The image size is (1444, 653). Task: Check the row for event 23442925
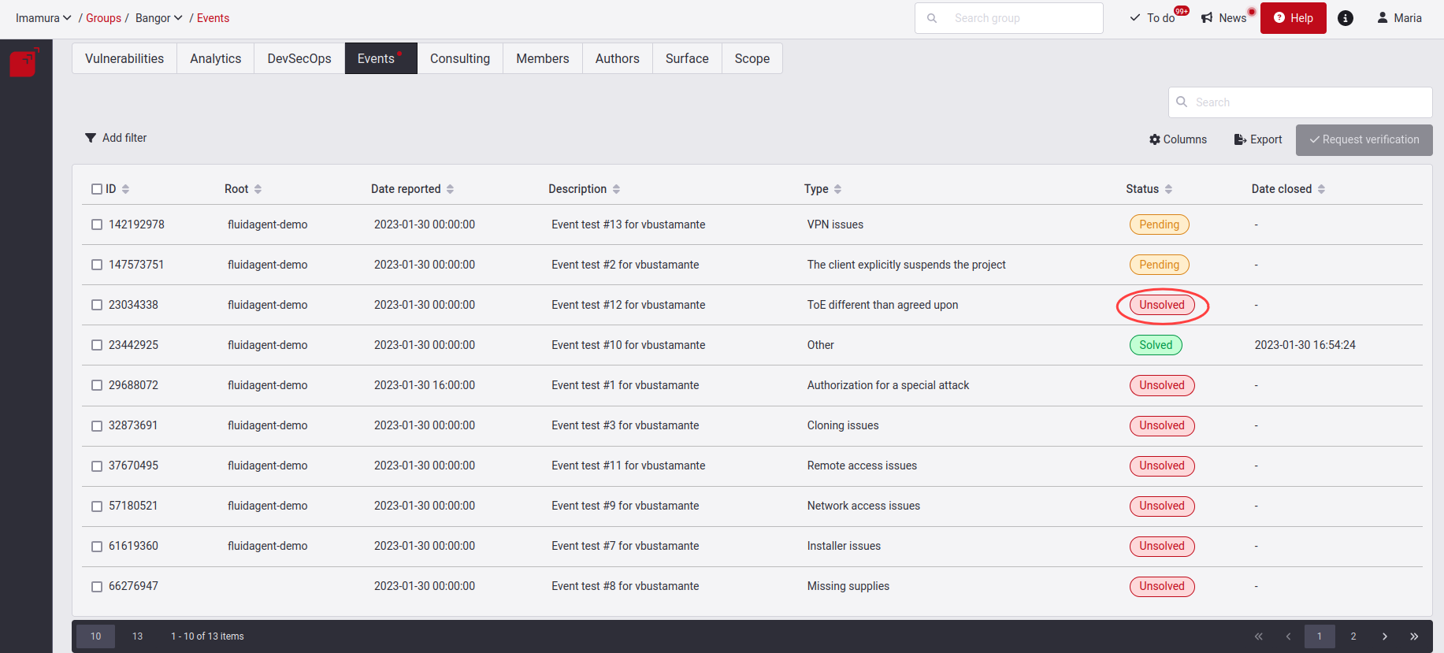97,345
